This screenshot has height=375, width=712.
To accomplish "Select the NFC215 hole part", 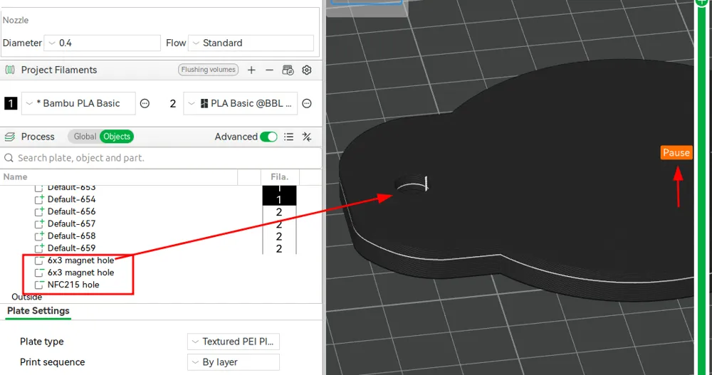I will (x=73, y=285).
